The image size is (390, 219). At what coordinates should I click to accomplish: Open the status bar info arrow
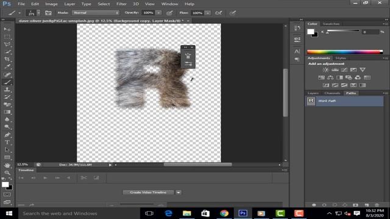click(110, 165)
